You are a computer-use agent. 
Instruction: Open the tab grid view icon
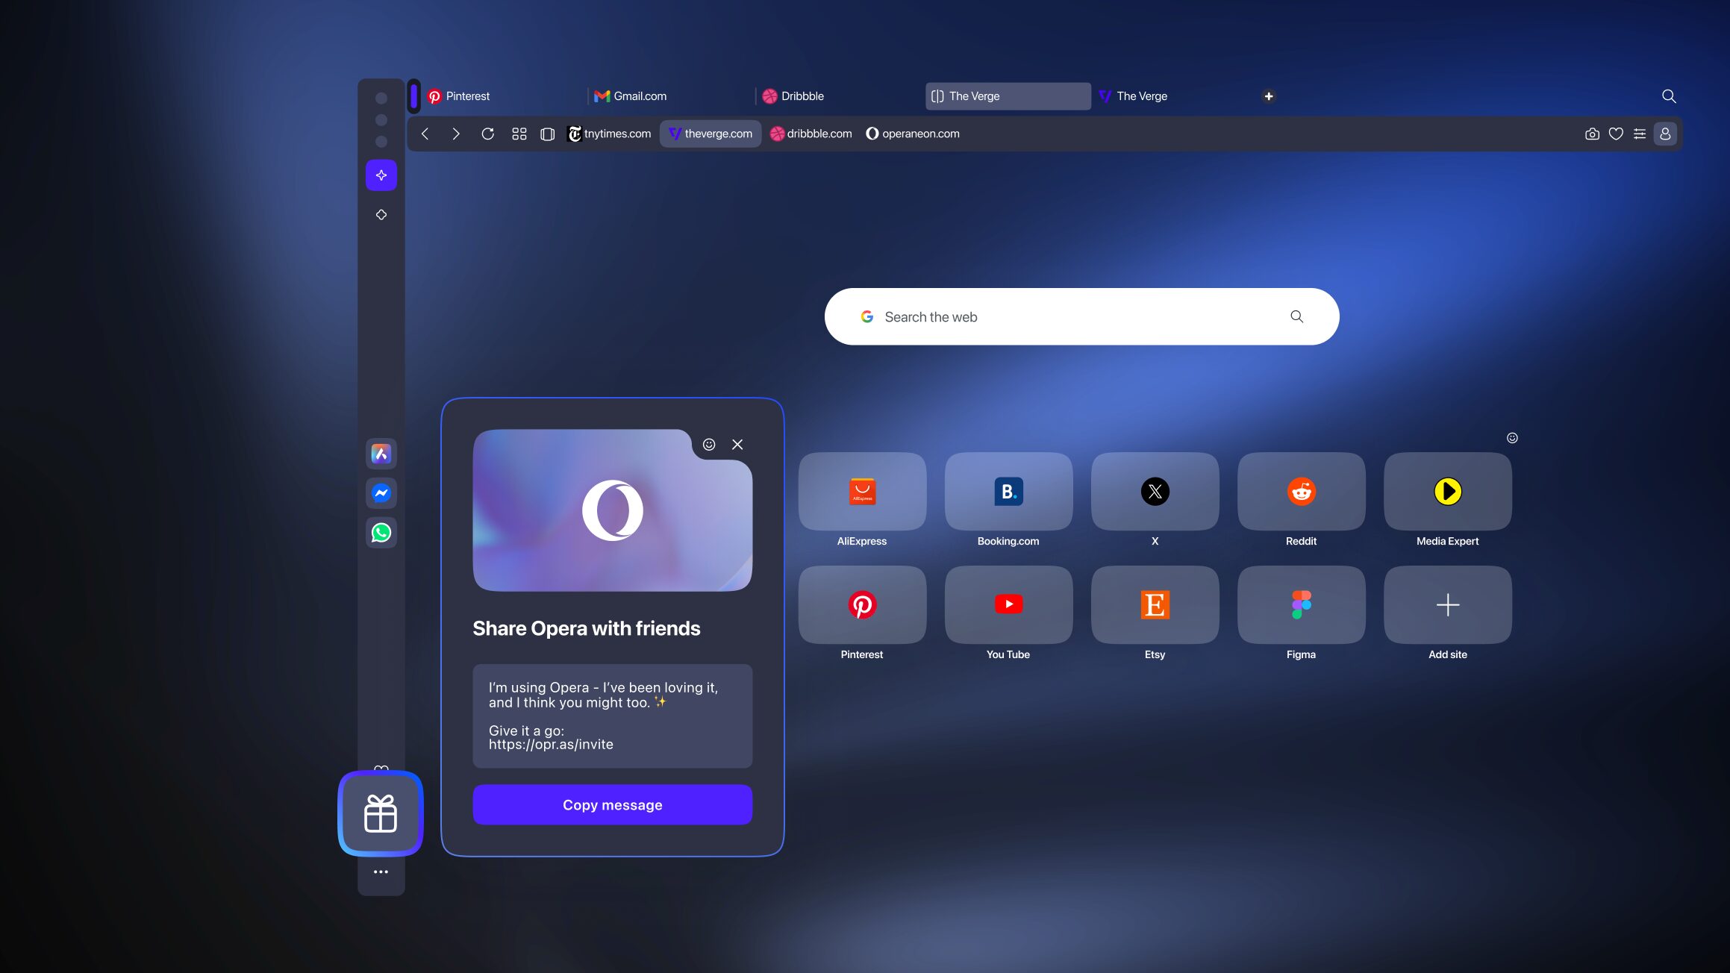[x=519, y=134]
